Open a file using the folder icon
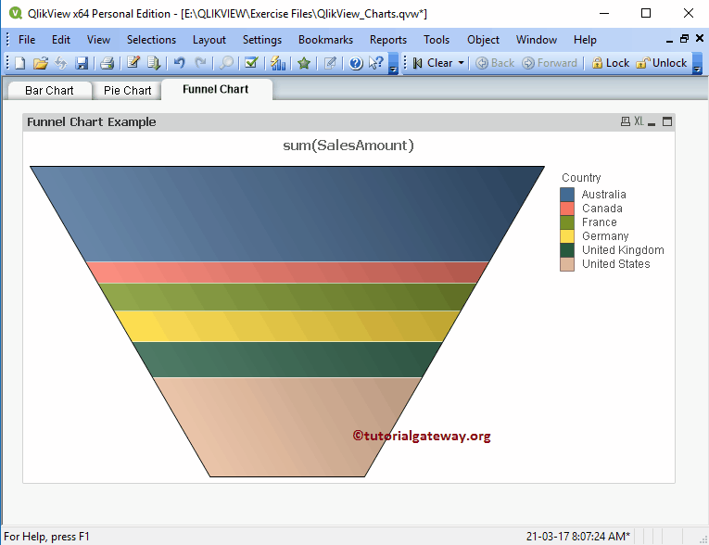709x545 pixels. (40, 63)
